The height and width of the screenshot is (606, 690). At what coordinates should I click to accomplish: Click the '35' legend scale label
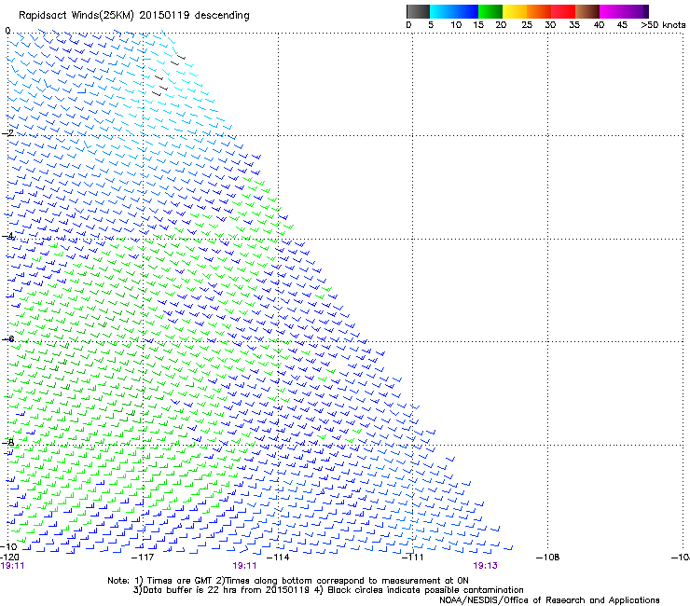click(574, 25)
